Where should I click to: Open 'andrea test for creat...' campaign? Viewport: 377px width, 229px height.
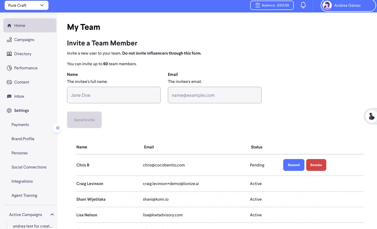pyautogui.click(x=32, y=226)
